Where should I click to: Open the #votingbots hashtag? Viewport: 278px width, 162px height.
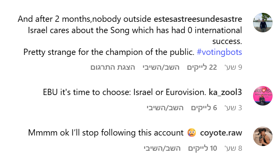click(x=219, y=52)
